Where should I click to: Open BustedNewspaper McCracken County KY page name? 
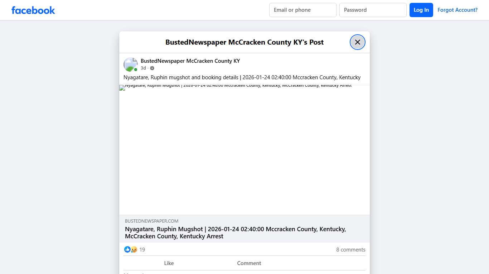pos(190,61)
